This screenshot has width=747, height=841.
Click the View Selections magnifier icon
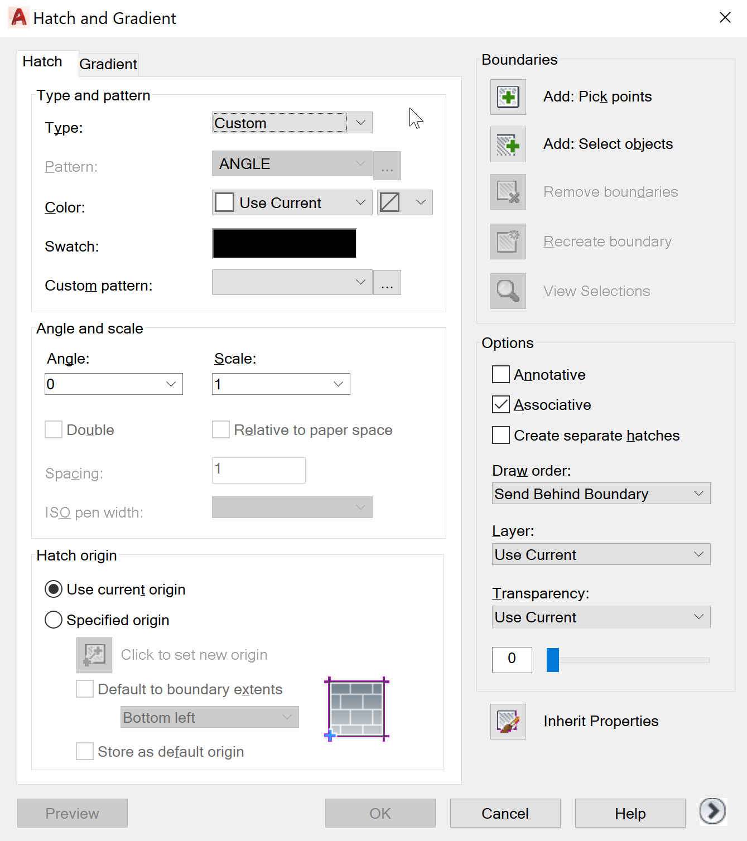[x=508, y=291]
